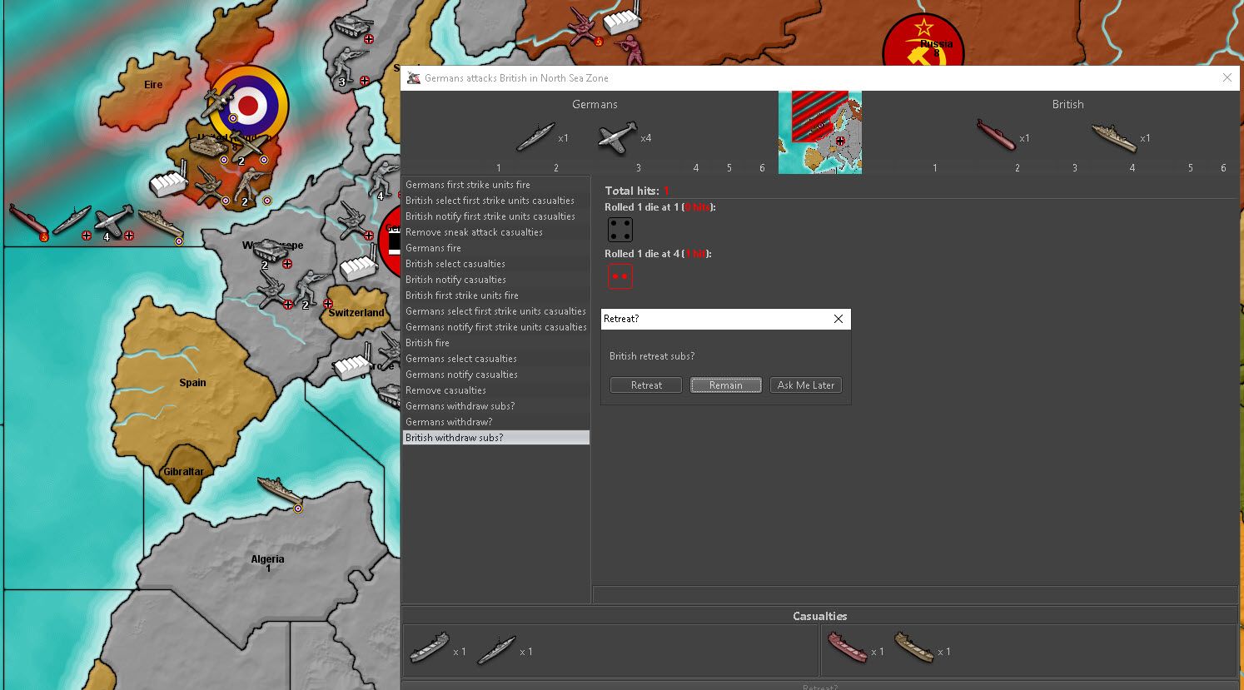Screen dimensions: 1244x690
Task: Click the red die showing two
Action: [x=620, y=276]
